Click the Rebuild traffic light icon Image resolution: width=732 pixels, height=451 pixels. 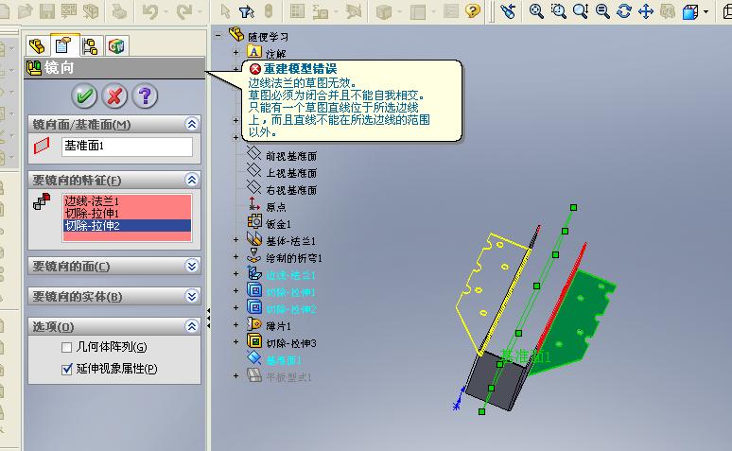point(269,10)
